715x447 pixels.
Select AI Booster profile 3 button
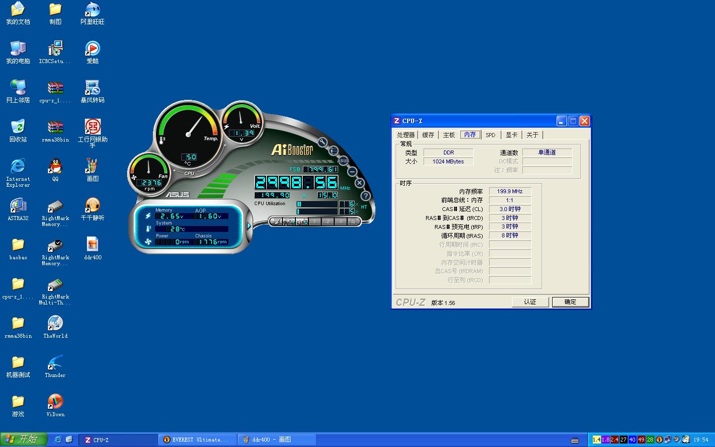(x=341, y=222)
